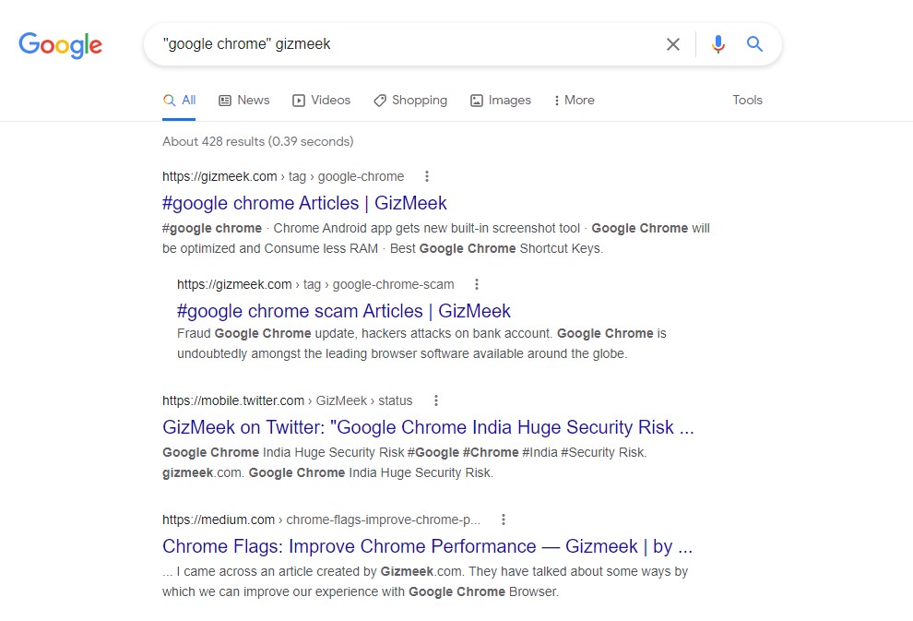Open "#google chrome Articles | GizMeek" link
Image resolution: width=913 pixels, height=621 pixels.
[x=304, y=203]
